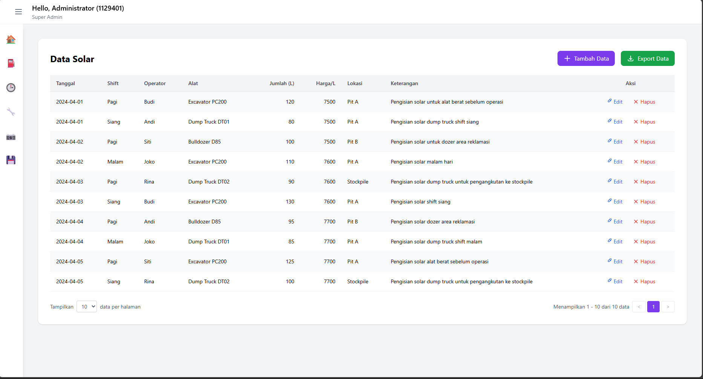Screen dimensions: 703x379
Task: Select page 1 in pagination
Action: click(x=653, y=307)
